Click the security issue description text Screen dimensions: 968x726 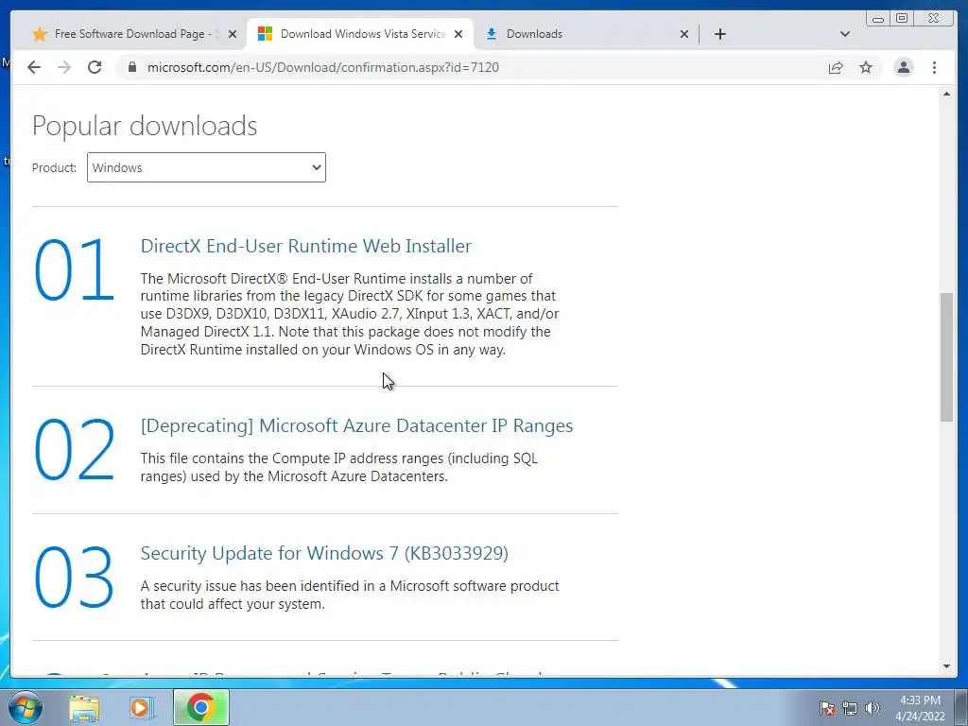[x=350, y=595]
